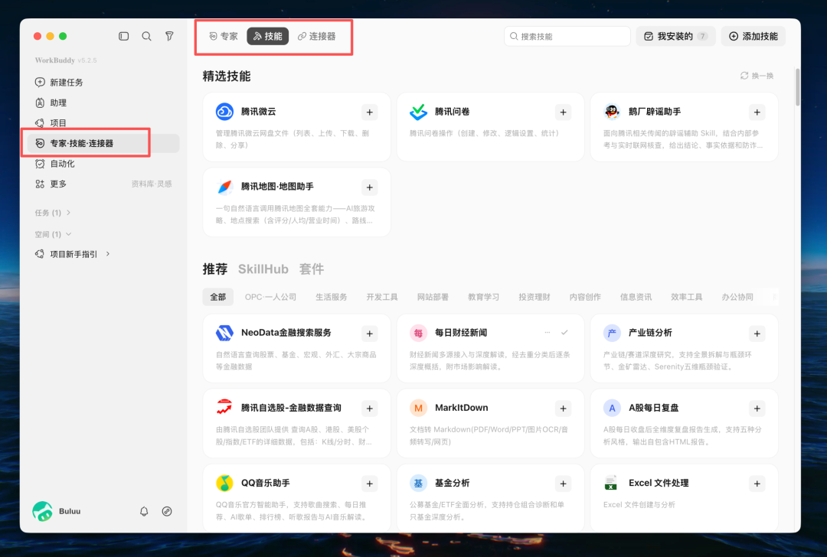The image size is (827, 557).
Task: Add the QQ音乐助手 skill with plus
Action: (370, 484)
